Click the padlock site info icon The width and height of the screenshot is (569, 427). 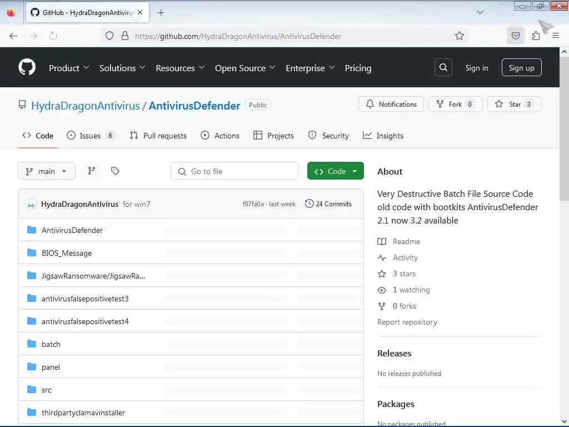click(x=125, y=36)
